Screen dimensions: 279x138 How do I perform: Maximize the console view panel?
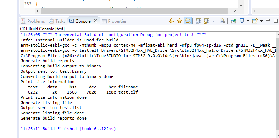pos(276,21)
